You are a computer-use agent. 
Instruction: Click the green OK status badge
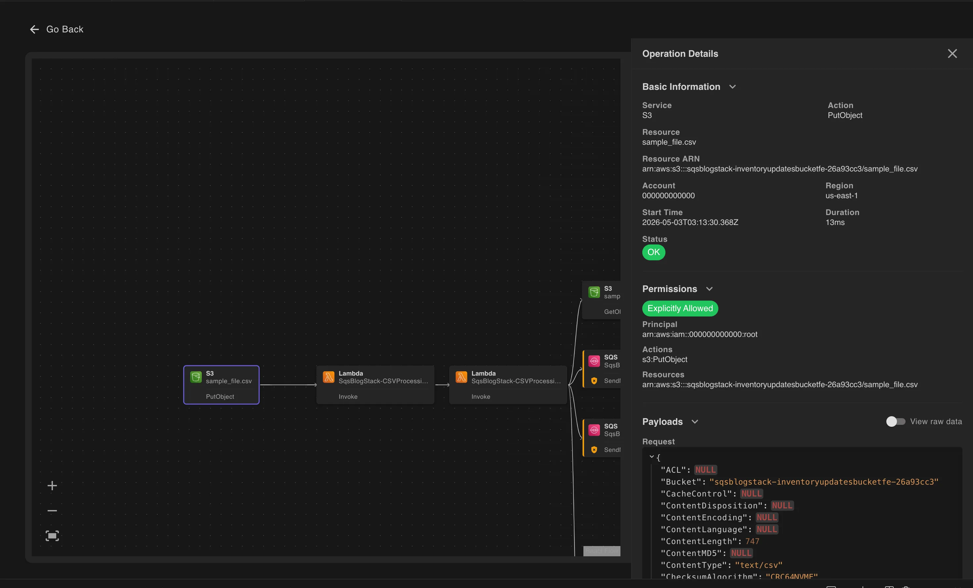coord(654,252)
